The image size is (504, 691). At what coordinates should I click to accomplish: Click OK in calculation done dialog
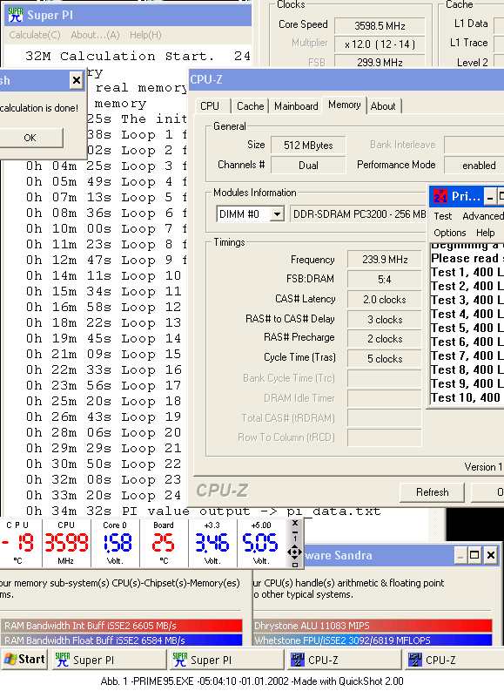coord(30,138)
